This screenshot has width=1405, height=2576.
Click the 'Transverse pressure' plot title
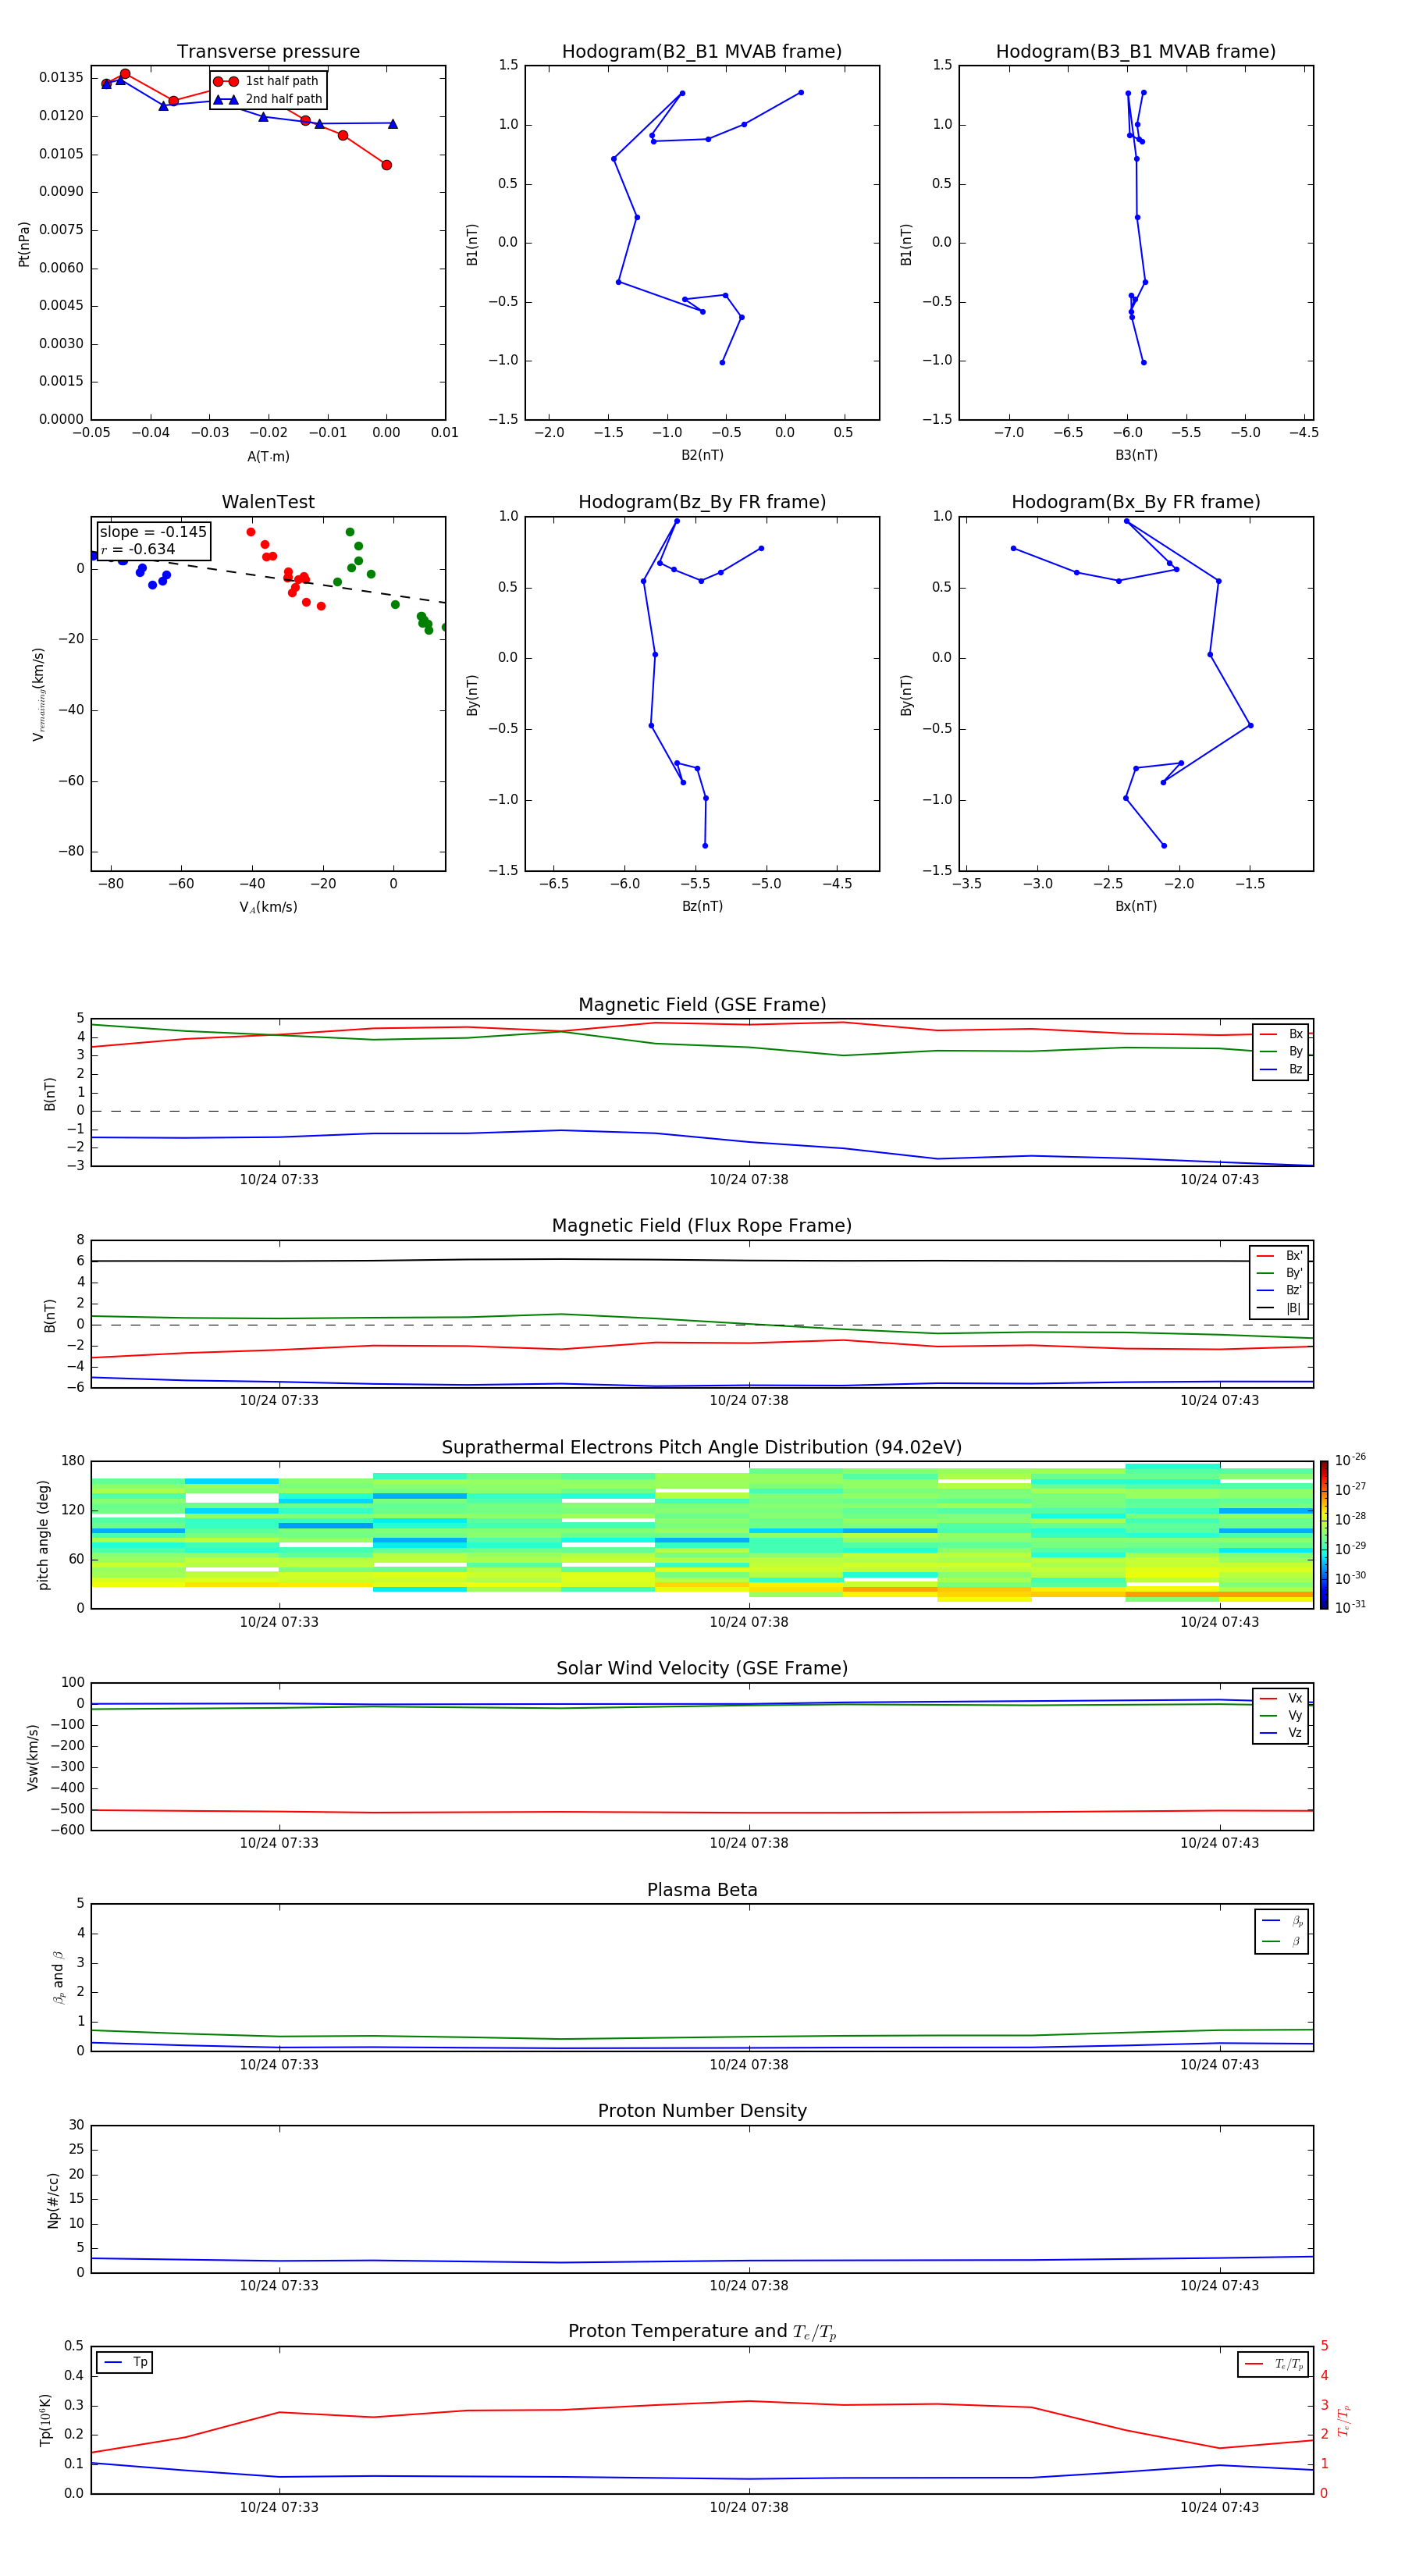[268, 52]
